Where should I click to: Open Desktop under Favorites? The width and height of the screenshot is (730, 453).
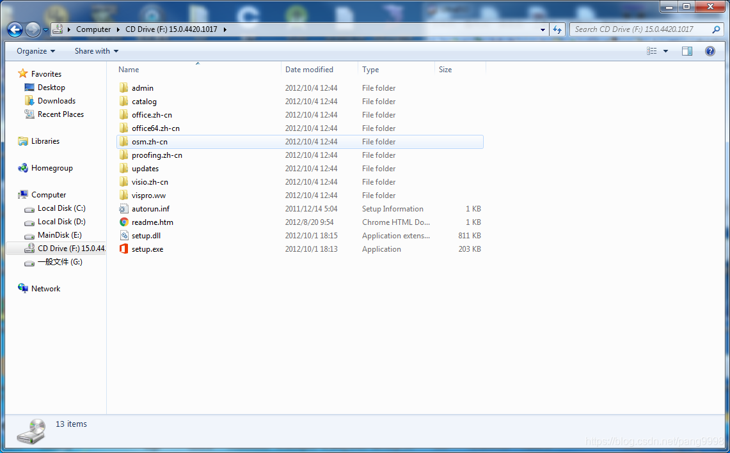click(51, 88)
